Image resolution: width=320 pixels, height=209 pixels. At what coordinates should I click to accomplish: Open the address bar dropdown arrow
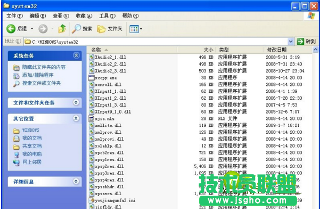pos(291,42)
